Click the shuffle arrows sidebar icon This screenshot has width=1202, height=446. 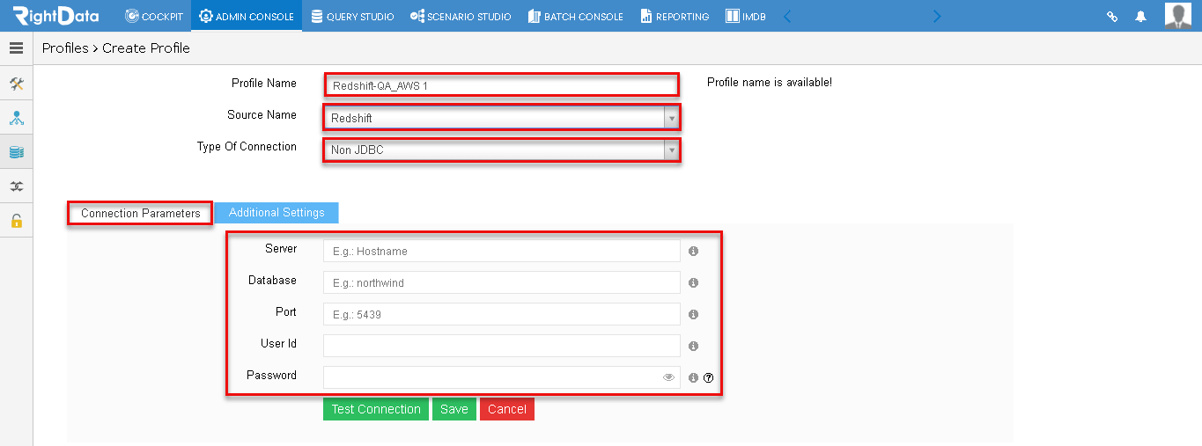click(16, 186)
